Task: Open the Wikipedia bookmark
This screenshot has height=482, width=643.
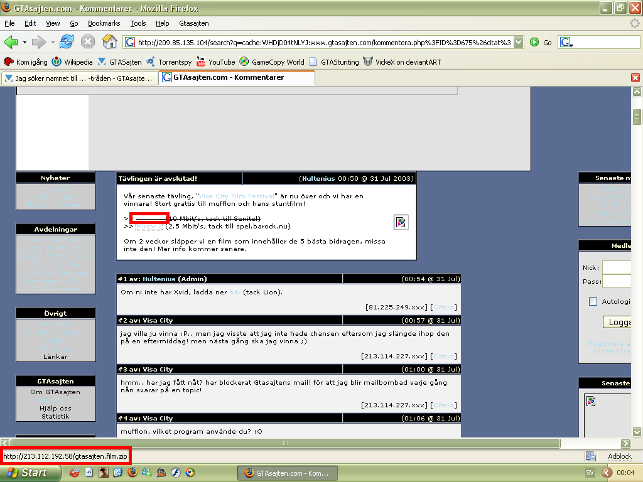Action: 72,62
